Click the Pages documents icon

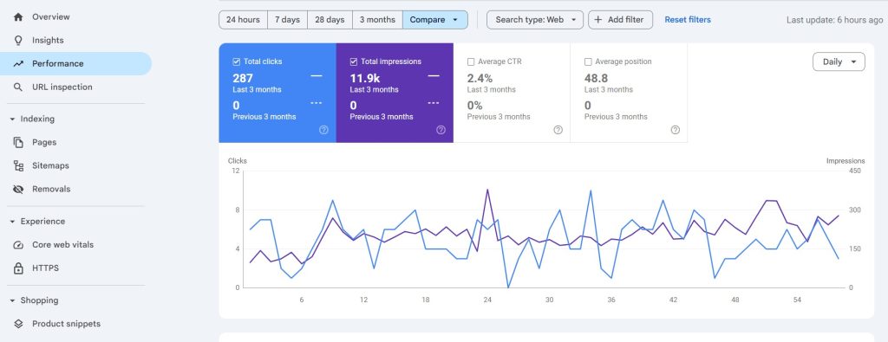[18, 143]
